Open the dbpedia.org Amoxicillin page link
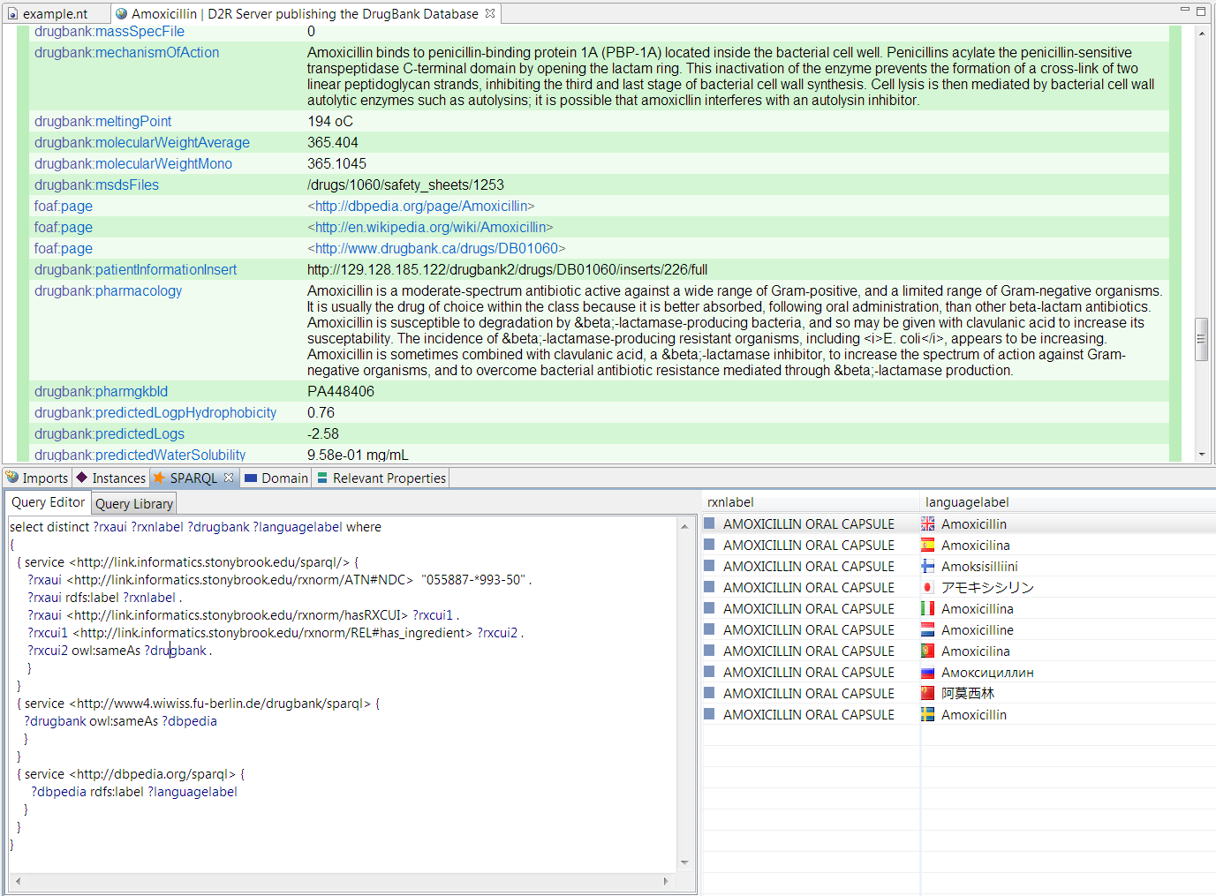This screenshot has width=1216, height=896. pyautogui.click(x=420, y=207)
